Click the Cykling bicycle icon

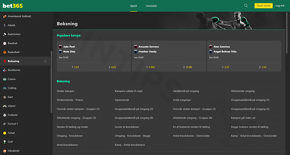pos(5,88)
